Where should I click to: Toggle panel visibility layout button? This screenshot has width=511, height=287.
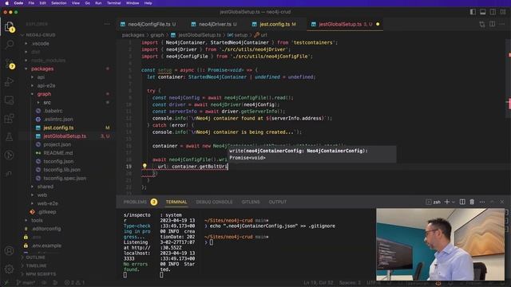coord(482,12)
